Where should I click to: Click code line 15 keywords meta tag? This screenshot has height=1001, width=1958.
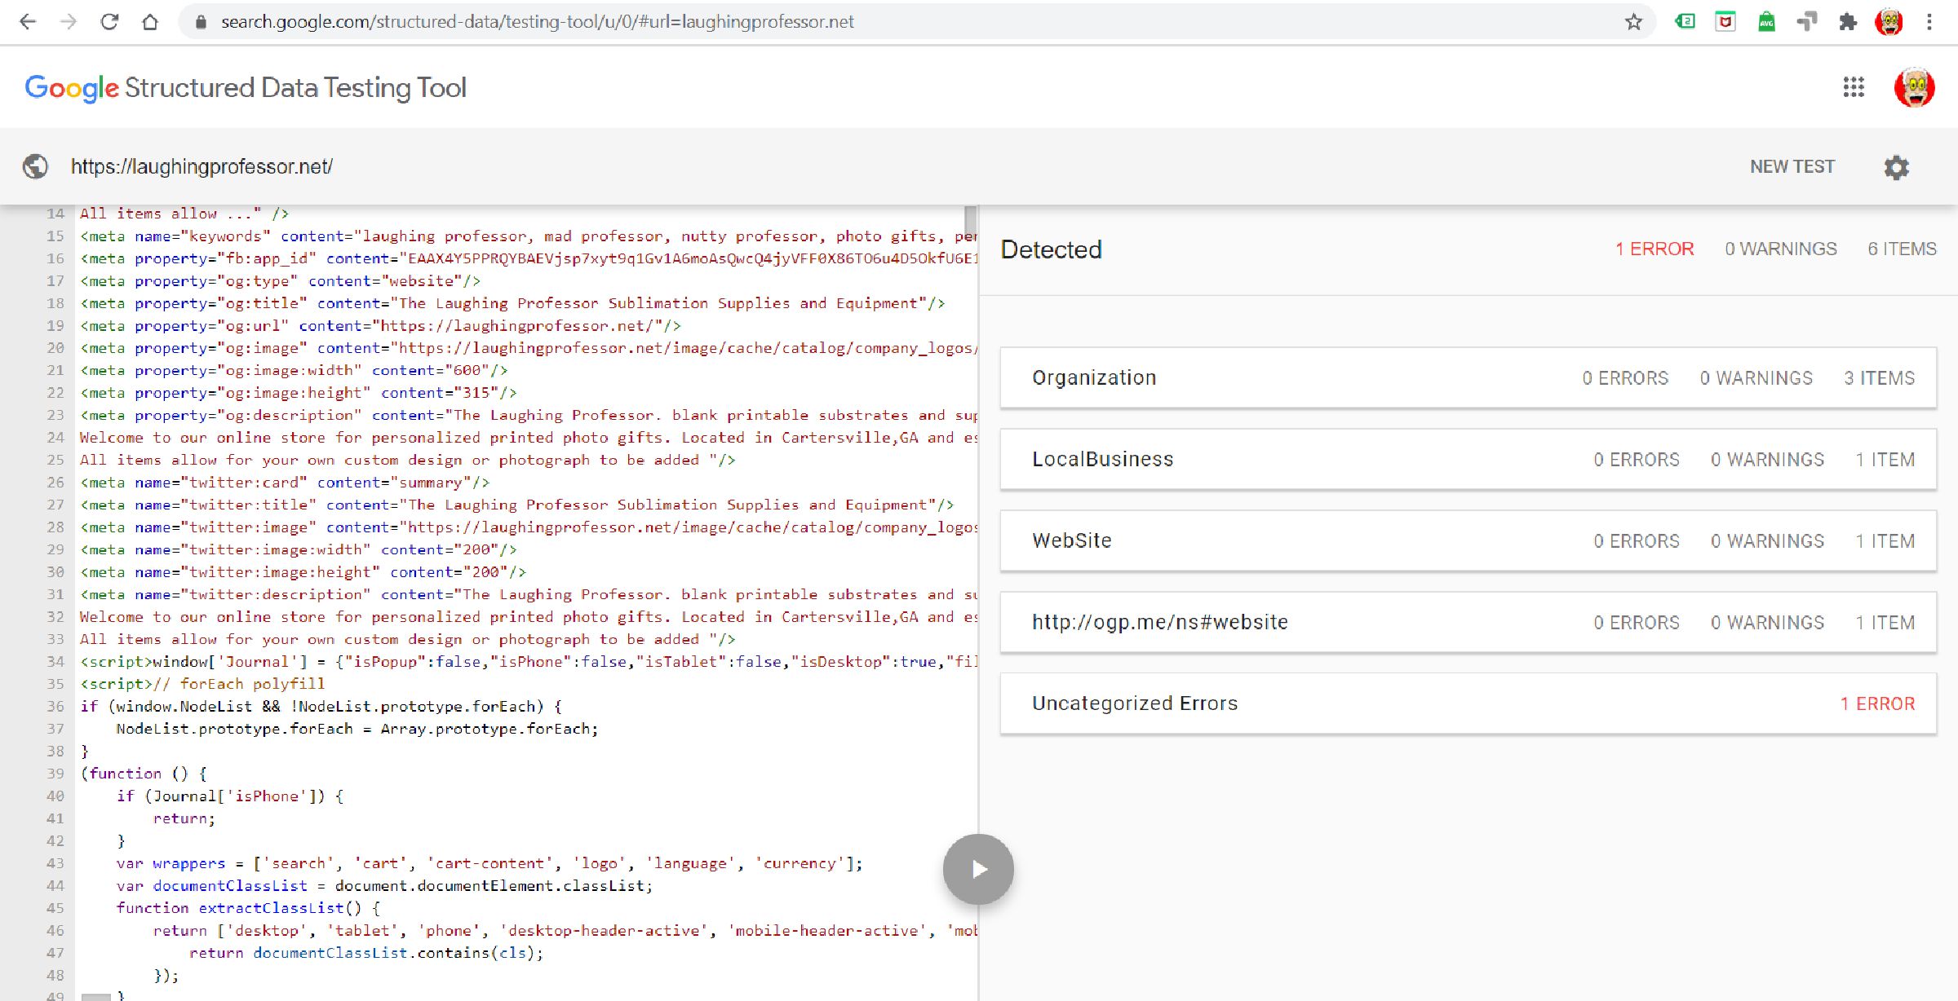528,236
